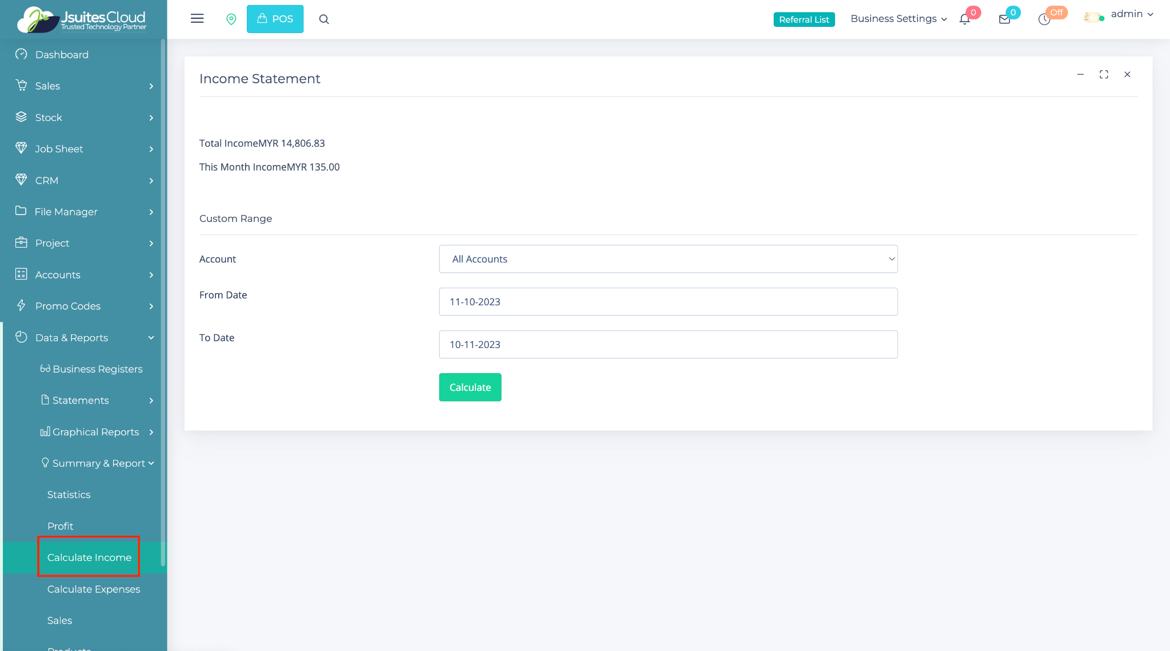Viewport: 1170px width, 651px height.
Task: Click the From Date input field
Action: pos(668,302)
